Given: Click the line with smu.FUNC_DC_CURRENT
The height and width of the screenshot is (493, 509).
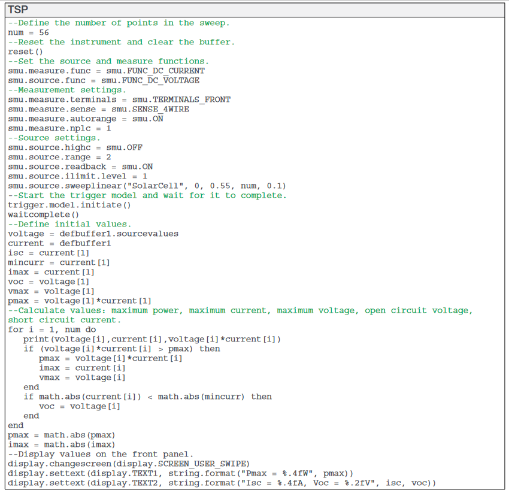Looking at the screenshot, I should pos(107,71).
